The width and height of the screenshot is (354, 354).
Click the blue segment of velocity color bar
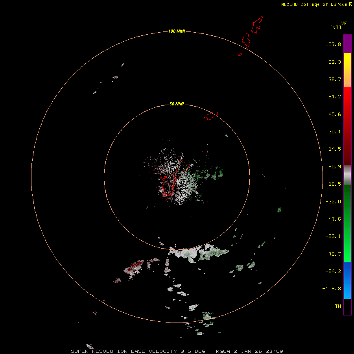pos(347,280)
